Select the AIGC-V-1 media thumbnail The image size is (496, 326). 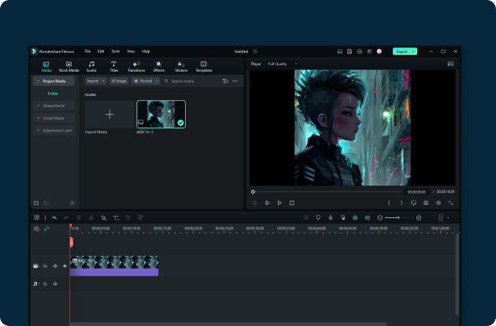click(x=161, y=114)
